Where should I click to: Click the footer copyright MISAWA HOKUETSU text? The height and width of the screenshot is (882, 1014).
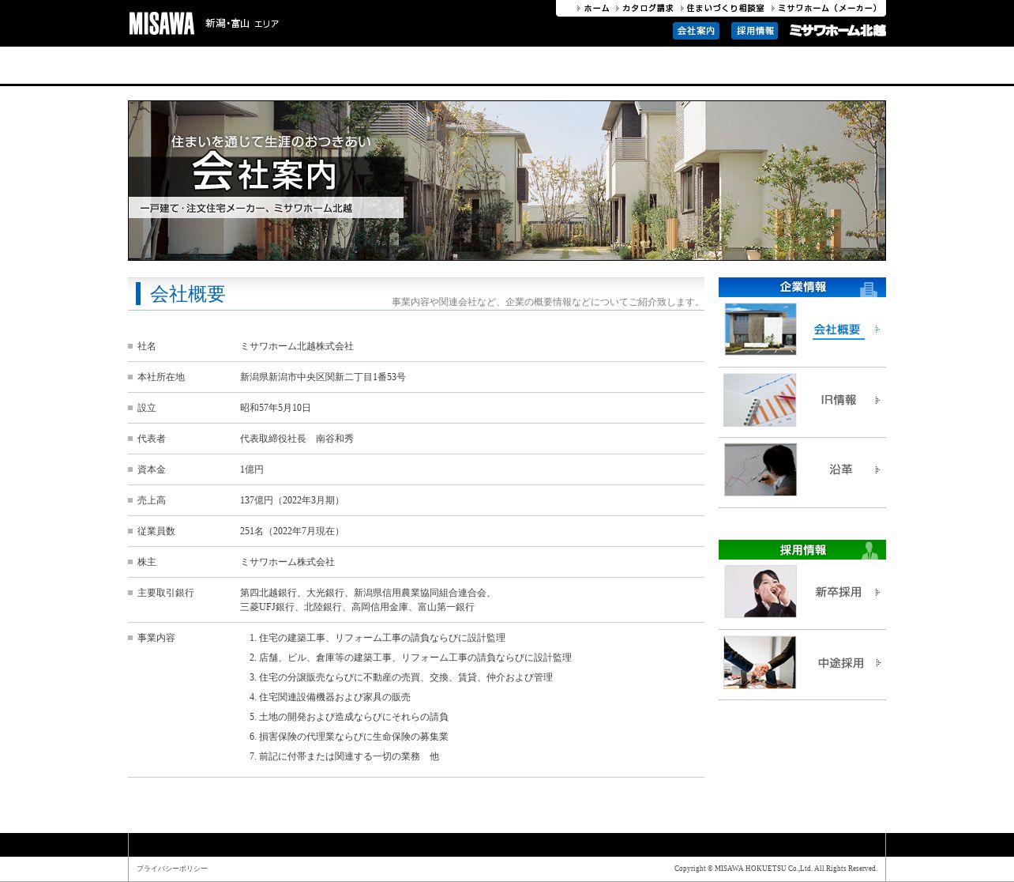click(x=776, y=869)
